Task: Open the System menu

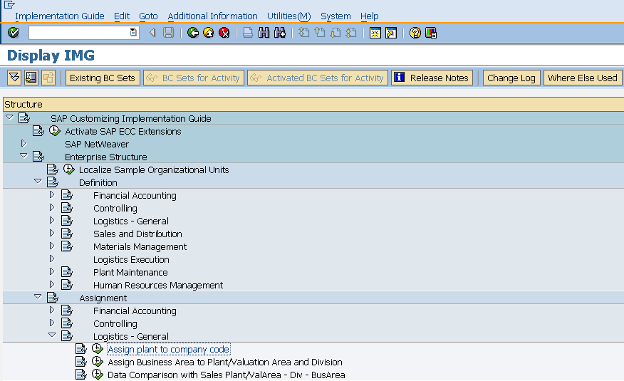Action: pos(336,16)
